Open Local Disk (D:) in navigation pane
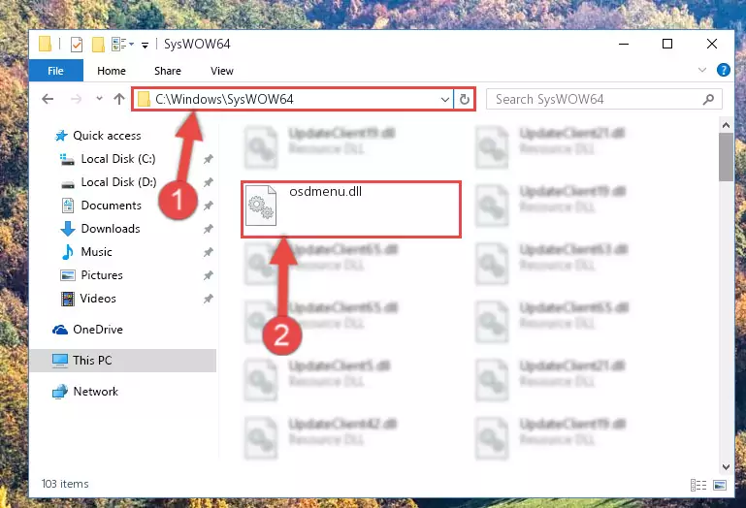 point(118,182)
